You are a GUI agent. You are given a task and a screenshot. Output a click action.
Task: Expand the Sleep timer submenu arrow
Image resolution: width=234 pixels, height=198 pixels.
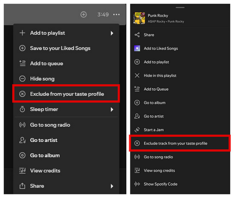click(x=112, y=109)
